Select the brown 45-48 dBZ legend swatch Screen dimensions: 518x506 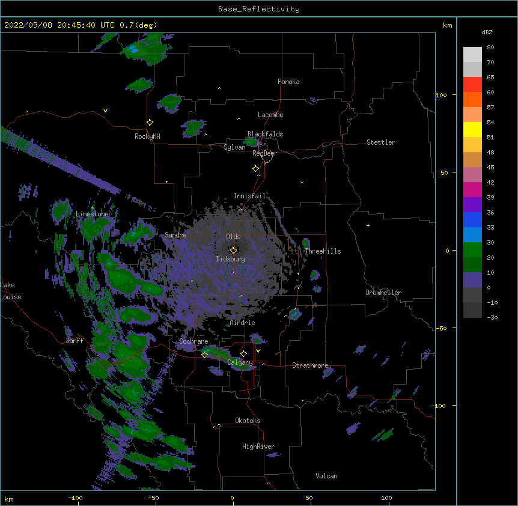pyautogui.click(x=472, y=160)
